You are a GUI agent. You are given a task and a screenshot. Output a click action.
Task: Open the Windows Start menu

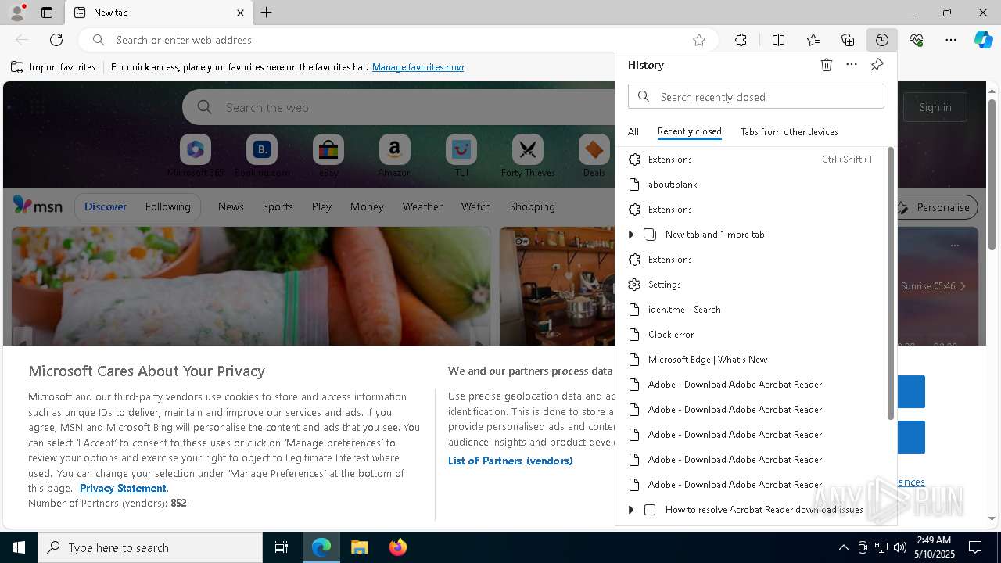(19, 547)
